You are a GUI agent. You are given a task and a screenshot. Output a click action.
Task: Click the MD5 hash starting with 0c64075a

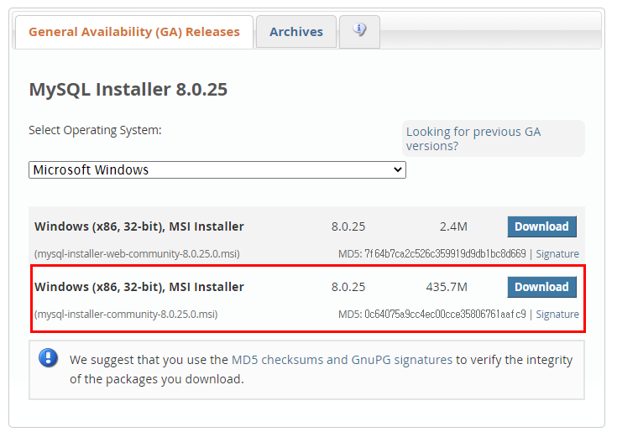point(445,315)
